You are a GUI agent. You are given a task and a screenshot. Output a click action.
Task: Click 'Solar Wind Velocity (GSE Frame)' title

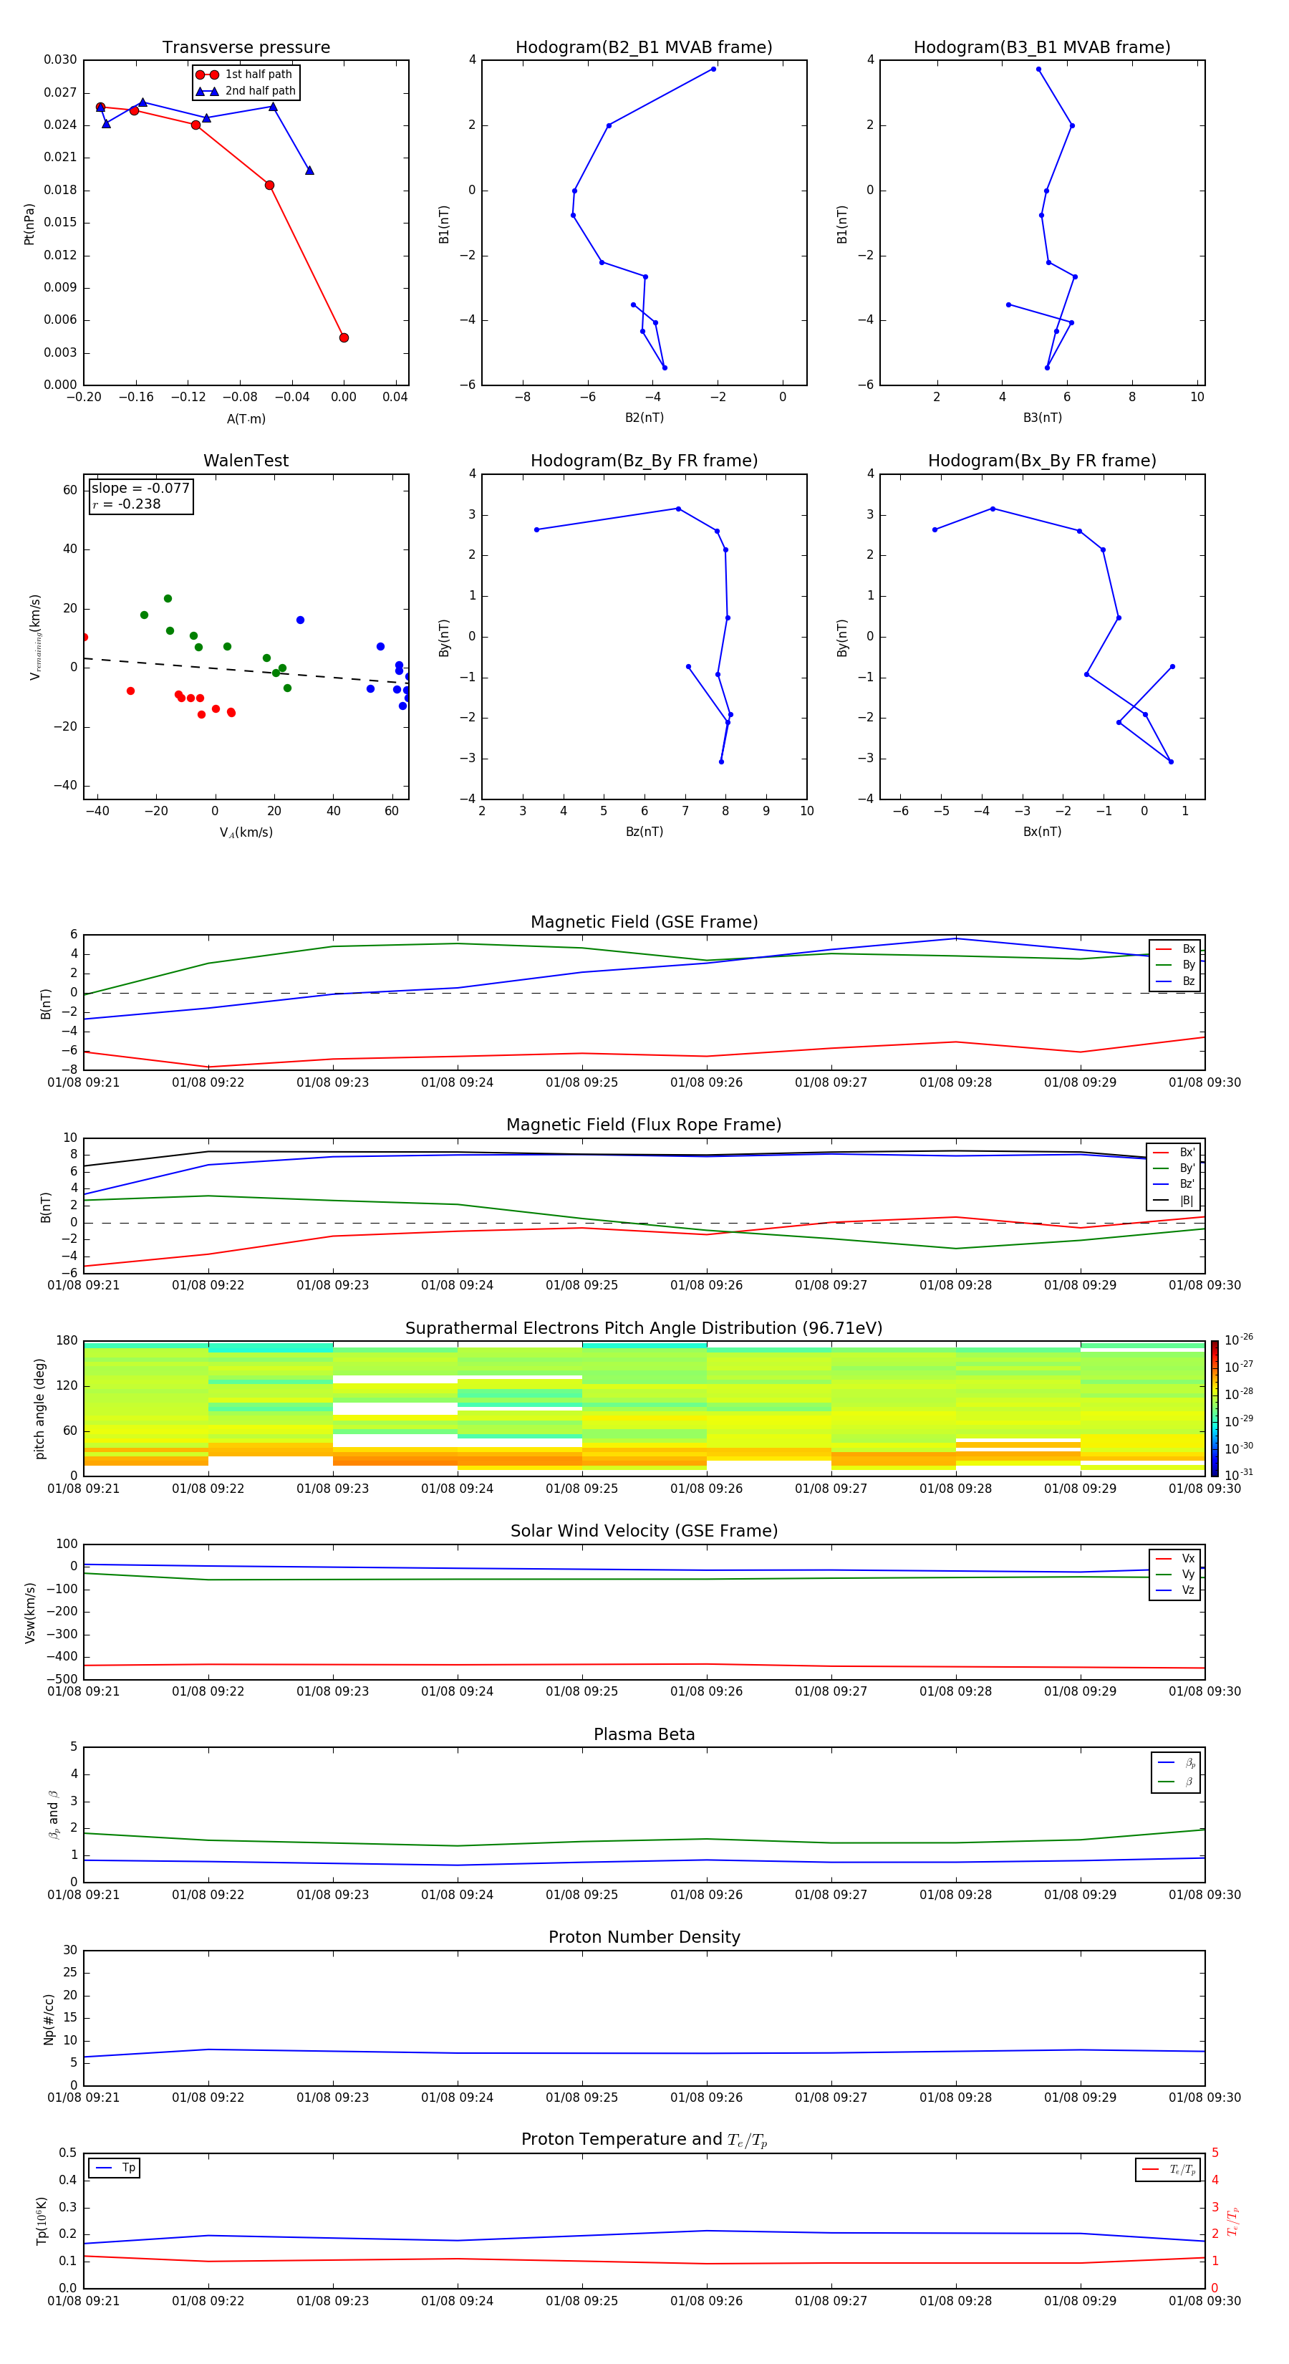644,1531
